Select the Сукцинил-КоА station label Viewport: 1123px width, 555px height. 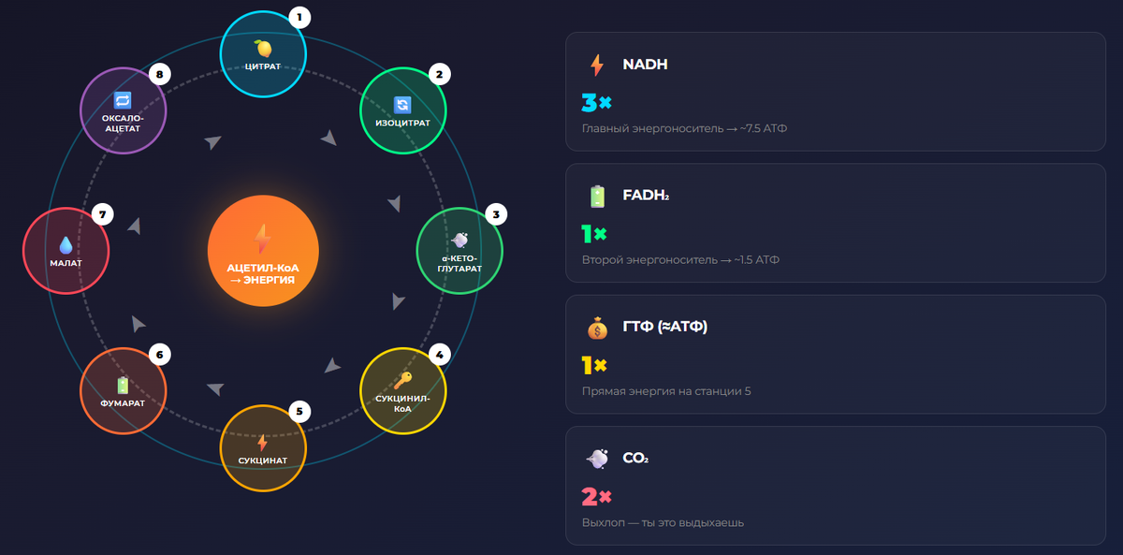[403, 403]
